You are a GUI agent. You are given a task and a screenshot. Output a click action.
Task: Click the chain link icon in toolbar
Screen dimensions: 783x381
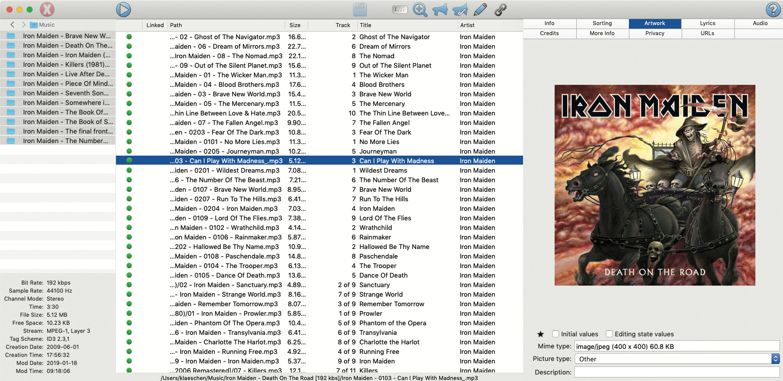click(x=500, y=10)
